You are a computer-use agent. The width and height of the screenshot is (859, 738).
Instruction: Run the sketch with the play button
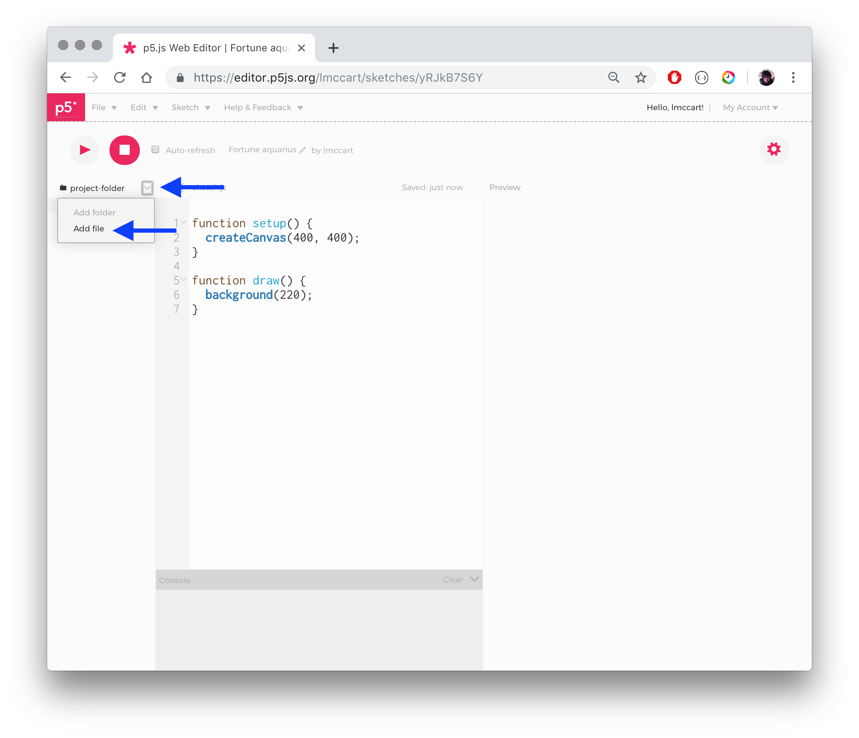pyautogui.click(x=84, y=150)
